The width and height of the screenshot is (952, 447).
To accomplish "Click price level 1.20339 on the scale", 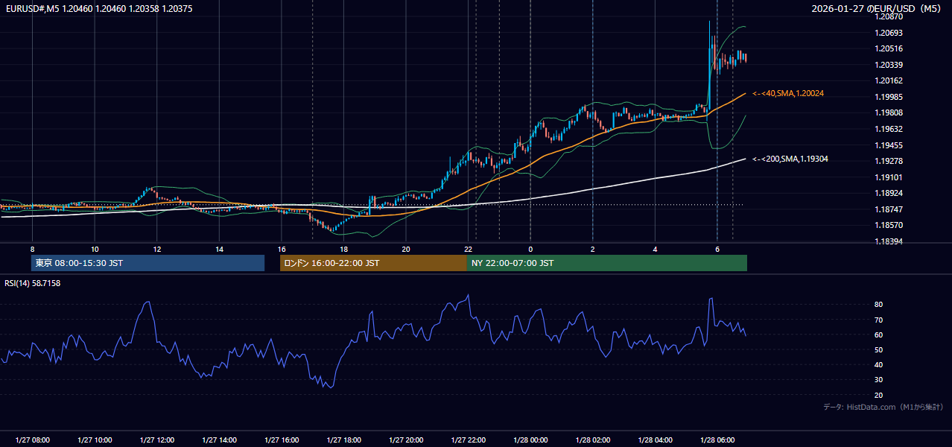I will [889, 65].
